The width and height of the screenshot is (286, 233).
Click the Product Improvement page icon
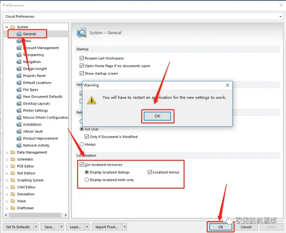pyautogui.click(x=19, y=138)
